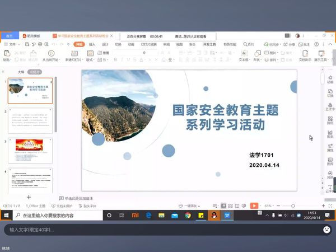Open the 插入 Insert ribbon tab
This screenshot has height=252, width=336.
92,44
